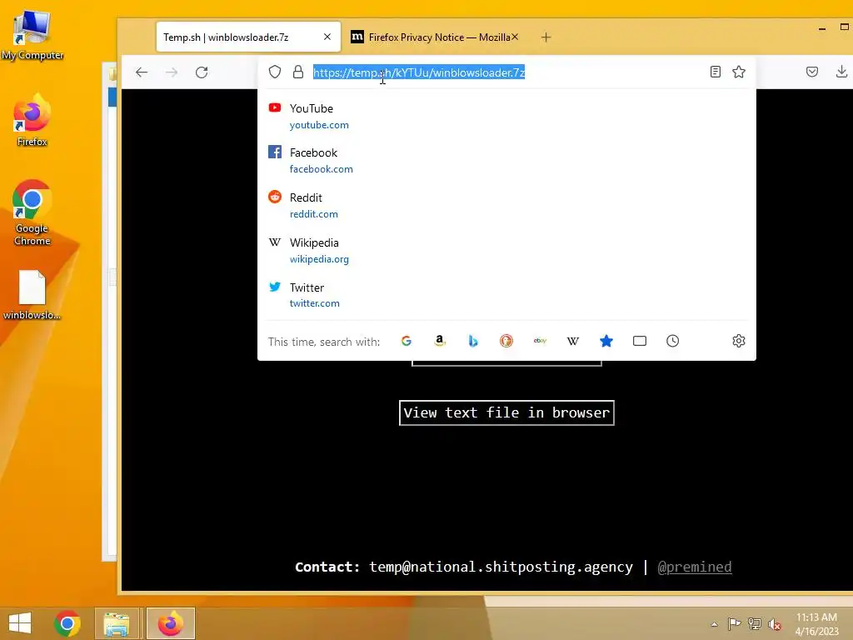The width and height of the screenshot is (853, 640).
Task: Search bookmarks using the blue star
Action: coord(606,341)
